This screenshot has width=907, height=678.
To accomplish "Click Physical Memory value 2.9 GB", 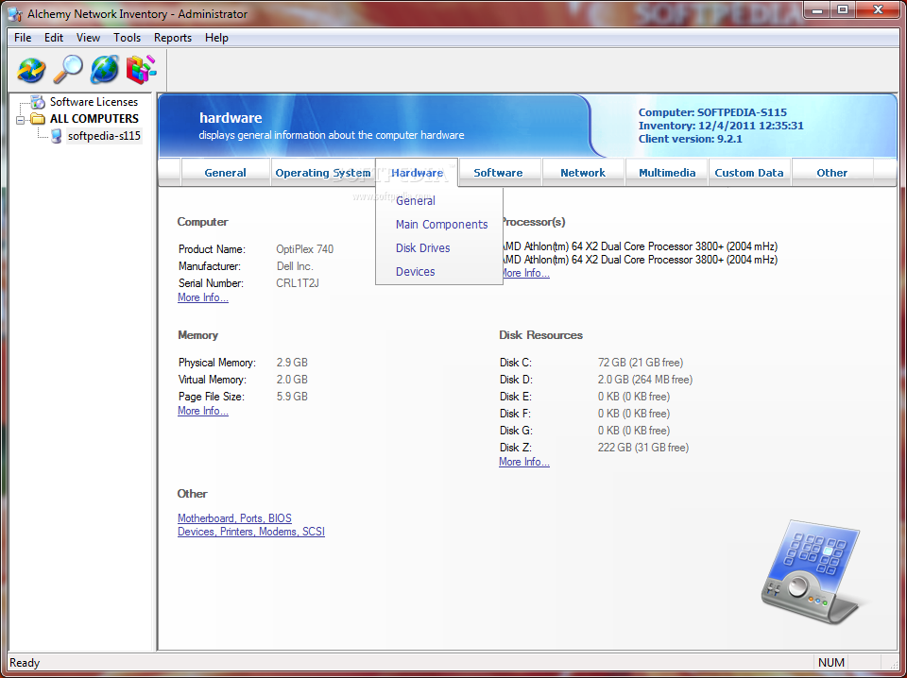I will point(292,363).
